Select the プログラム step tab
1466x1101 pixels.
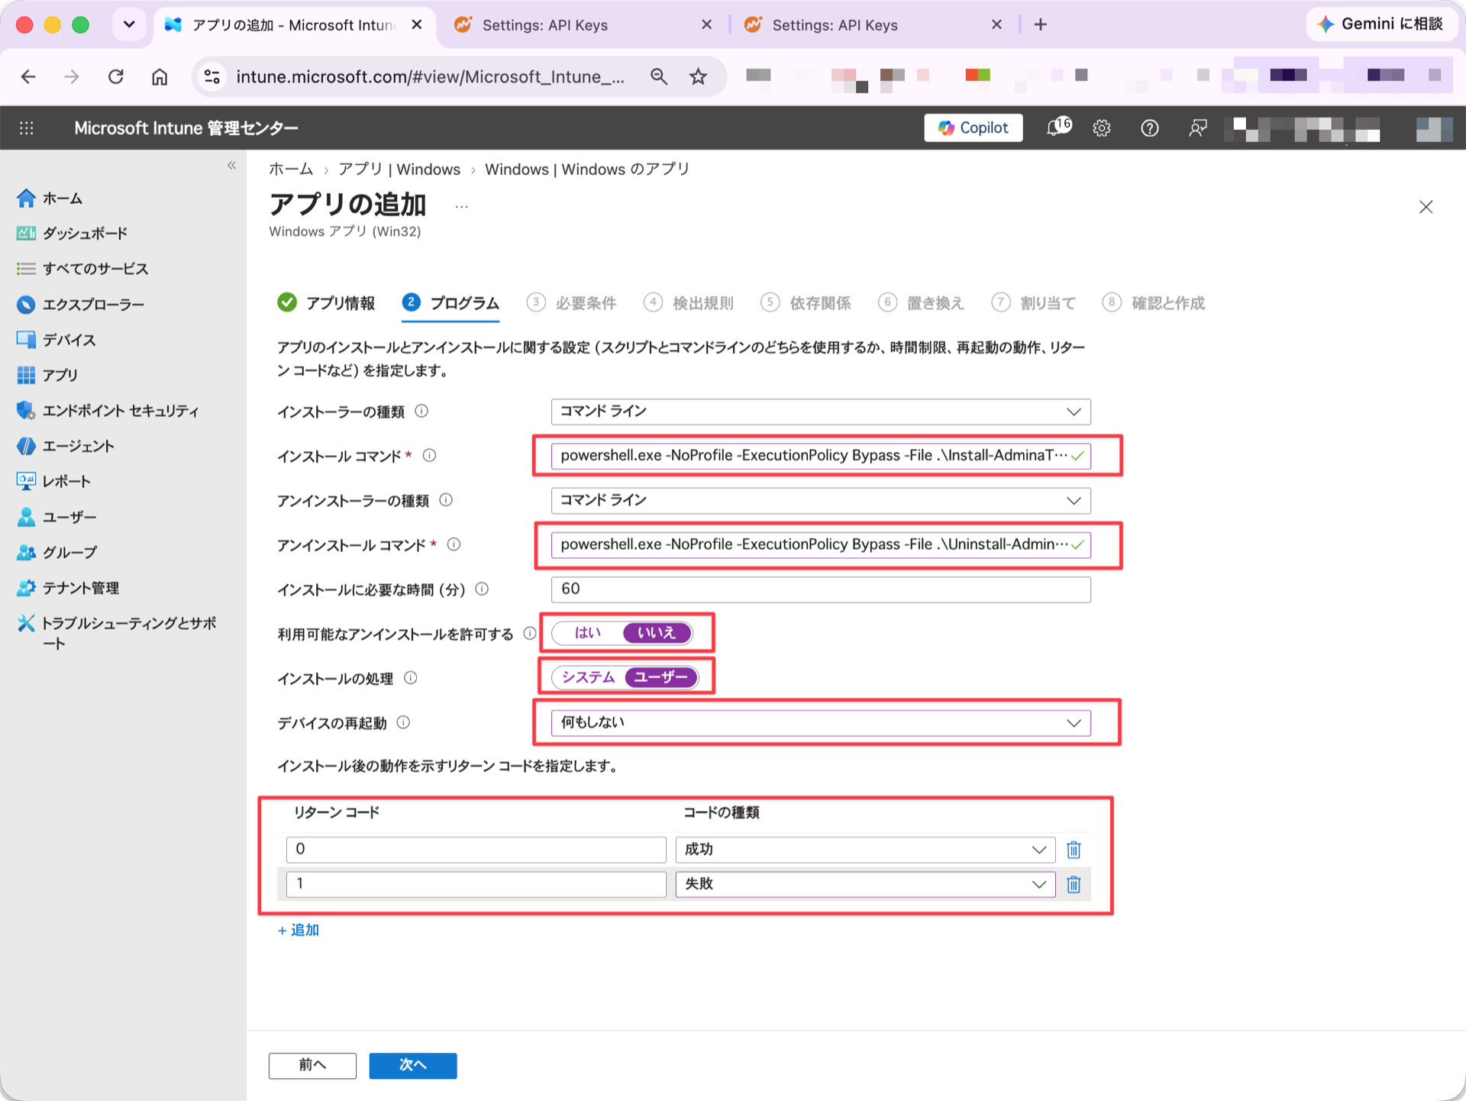click(450, 303)
